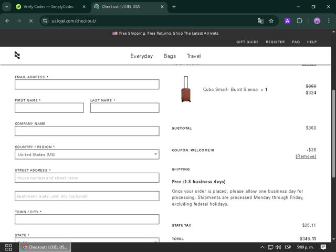The width and height of the screenshot is (336, 252).
Task: Focus the apartment, suite, unit field
Action: click(x=87, y=196)
